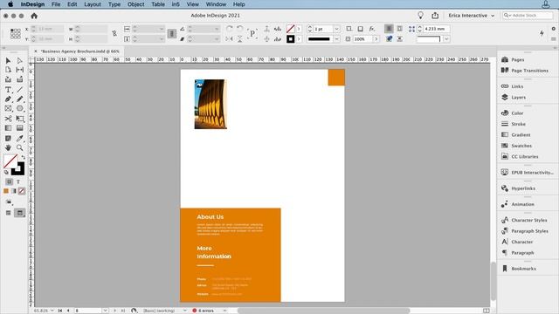Select the Line tool
Viewport: 559px width, 314px height.
point(19,89)
